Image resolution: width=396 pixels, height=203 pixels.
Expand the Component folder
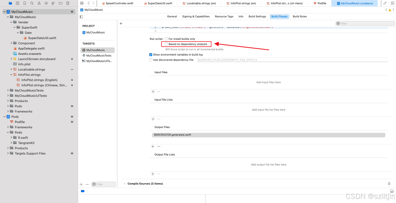click(11, 43)
